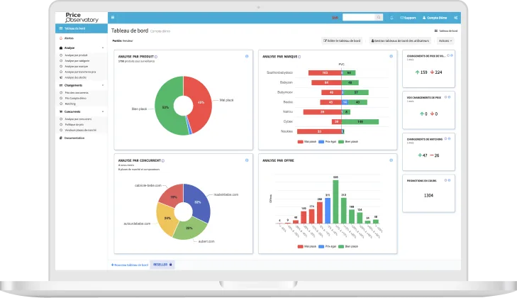This screenshot has height=298, width=517.
Task: Click the notification bell icon in header
Action: pos(391,18)
